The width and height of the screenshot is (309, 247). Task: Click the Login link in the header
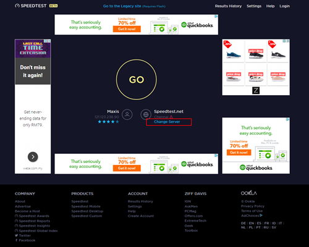pyautogui.click(x=285, y=6)
